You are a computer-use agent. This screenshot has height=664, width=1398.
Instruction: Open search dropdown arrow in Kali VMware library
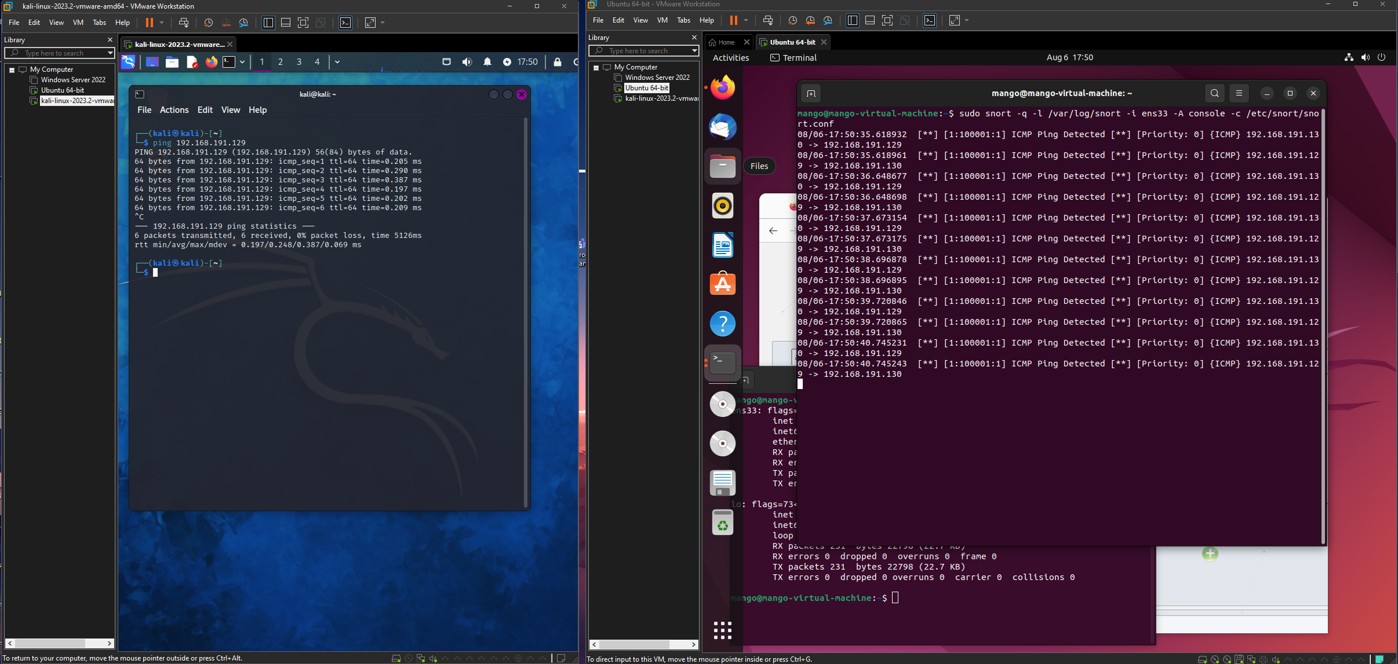pos(110,53)
